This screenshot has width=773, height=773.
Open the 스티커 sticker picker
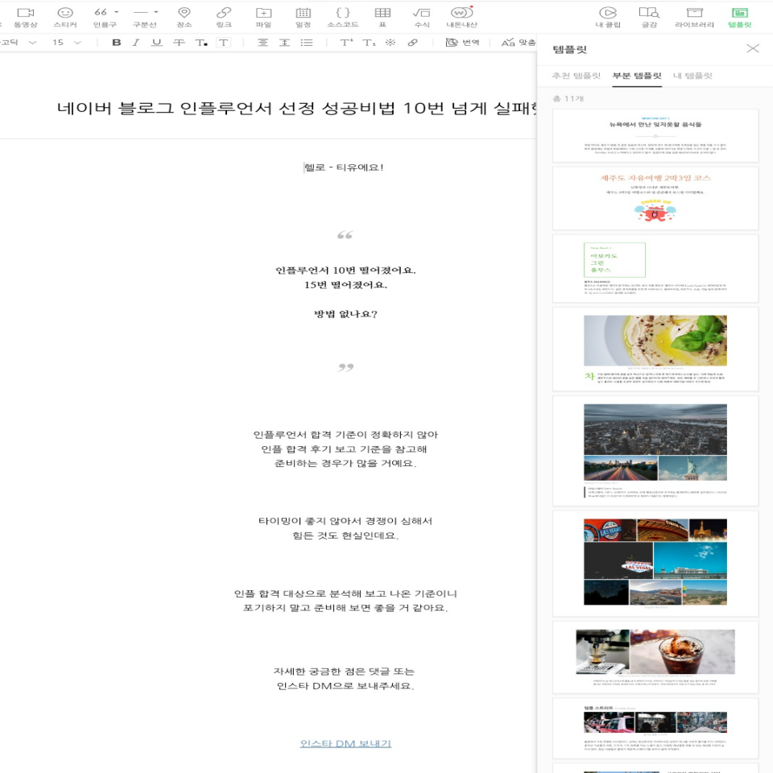(x=65, y=17)
